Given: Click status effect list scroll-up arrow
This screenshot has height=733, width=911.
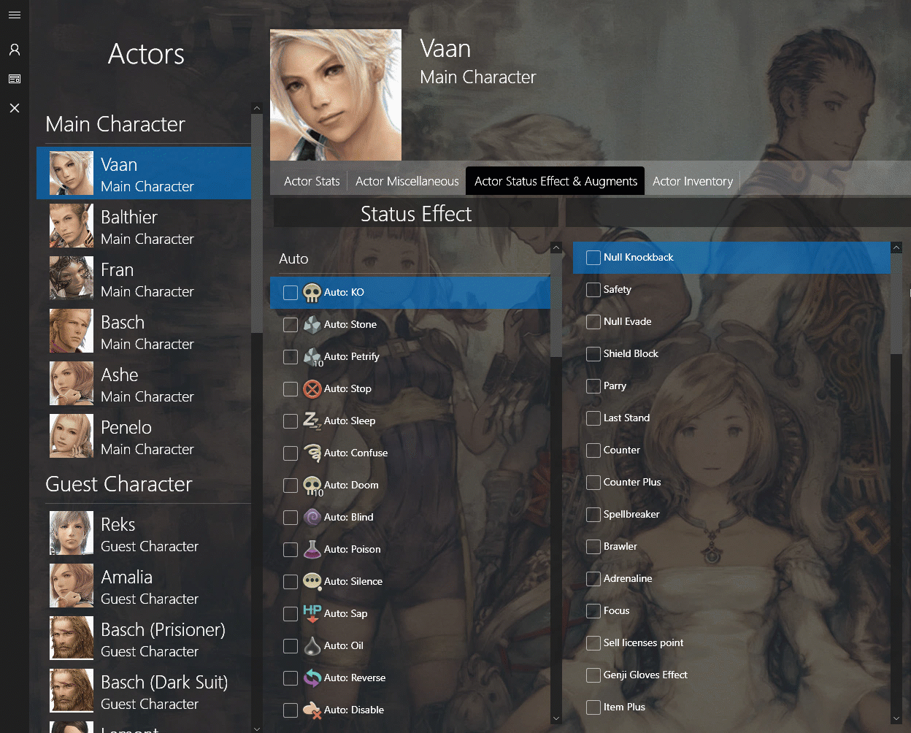Looking at the screenshot, I should 556,248.
